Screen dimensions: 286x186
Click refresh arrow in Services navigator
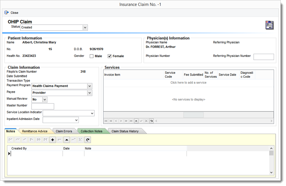[151, 121]
